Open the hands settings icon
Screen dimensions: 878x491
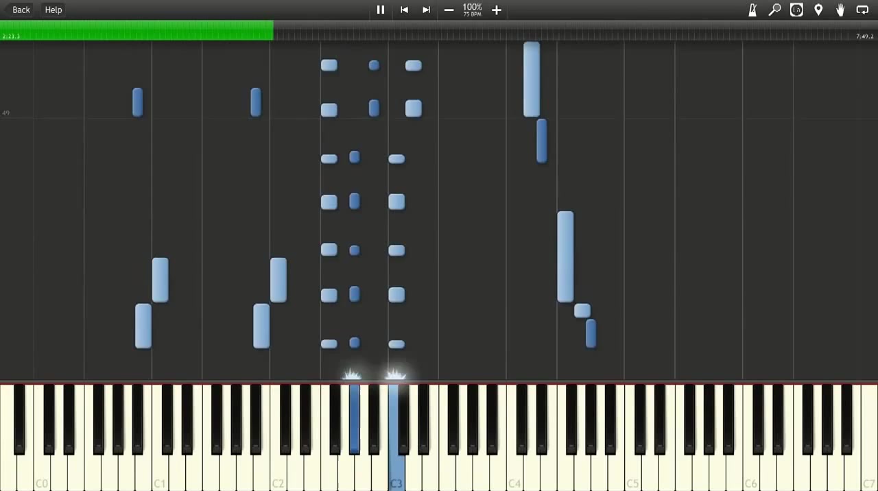(x=840, y=10)
